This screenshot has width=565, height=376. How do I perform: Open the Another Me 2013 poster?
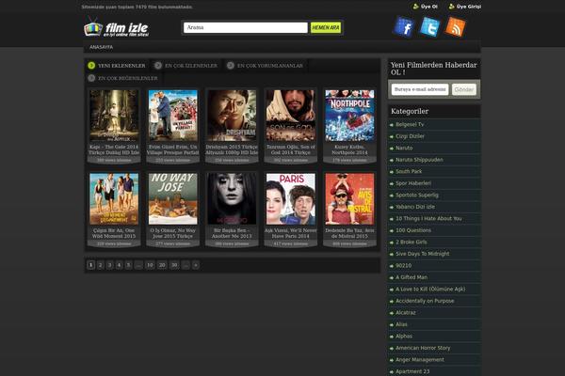click(x=232, y=199)
